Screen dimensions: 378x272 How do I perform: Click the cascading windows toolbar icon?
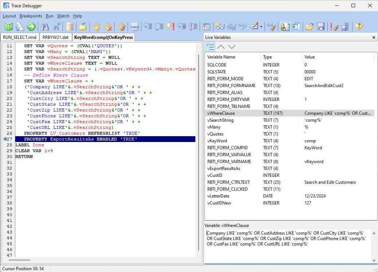pyautogui.click(x=20, y=27)
